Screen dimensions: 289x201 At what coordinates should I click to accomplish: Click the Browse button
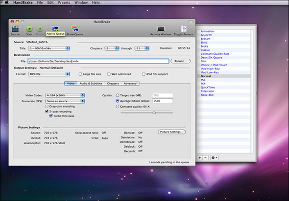coord(181,61)
